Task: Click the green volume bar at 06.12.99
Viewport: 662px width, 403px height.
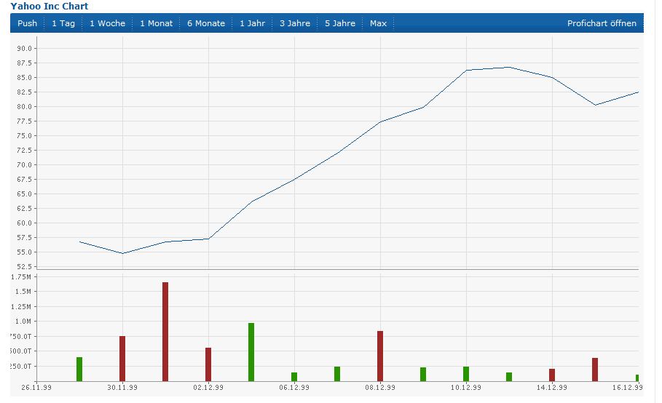Action: point(294,377)
